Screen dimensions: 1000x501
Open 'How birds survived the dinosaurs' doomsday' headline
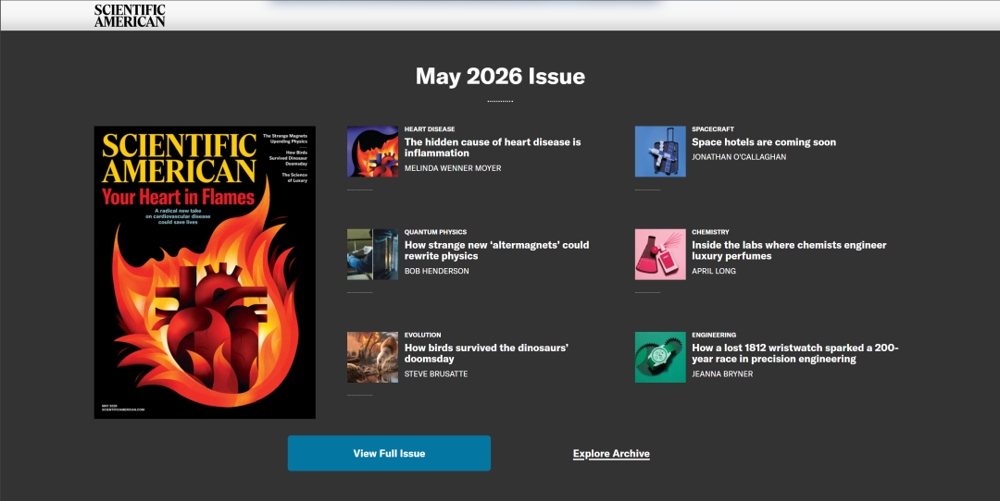click(487, 353)
